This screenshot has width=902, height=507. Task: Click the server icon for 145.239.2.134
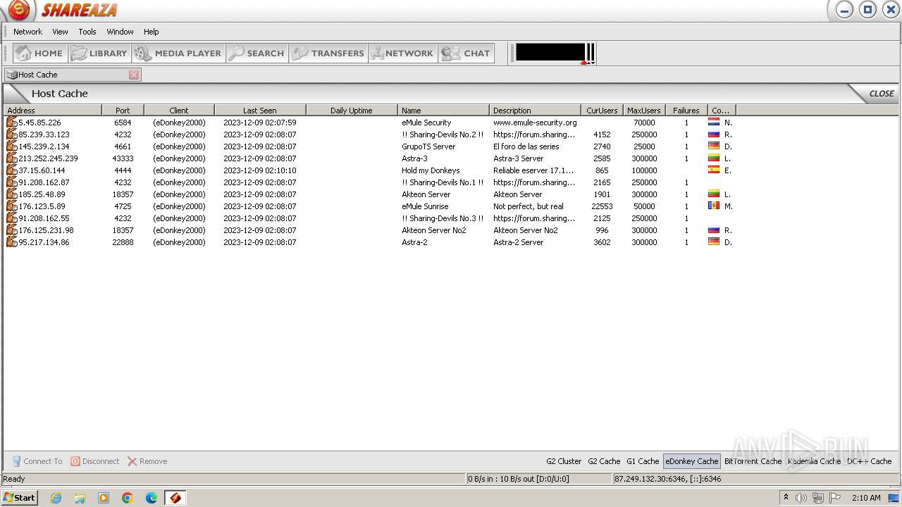coord(11,146)
